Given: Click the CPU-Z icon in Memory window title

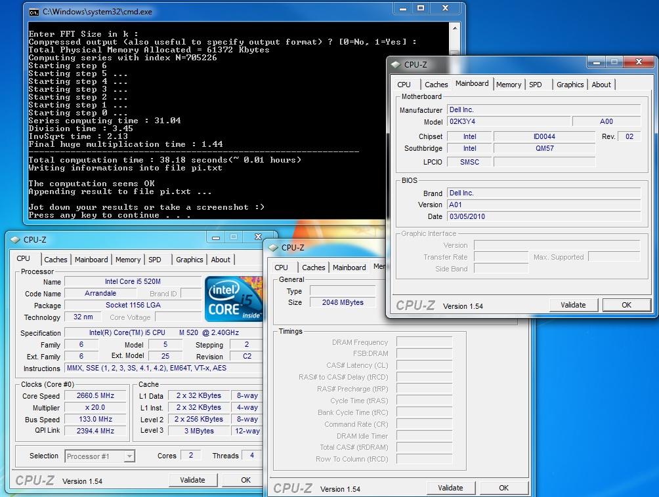Looking at the screenshot, I should [273, 248].
